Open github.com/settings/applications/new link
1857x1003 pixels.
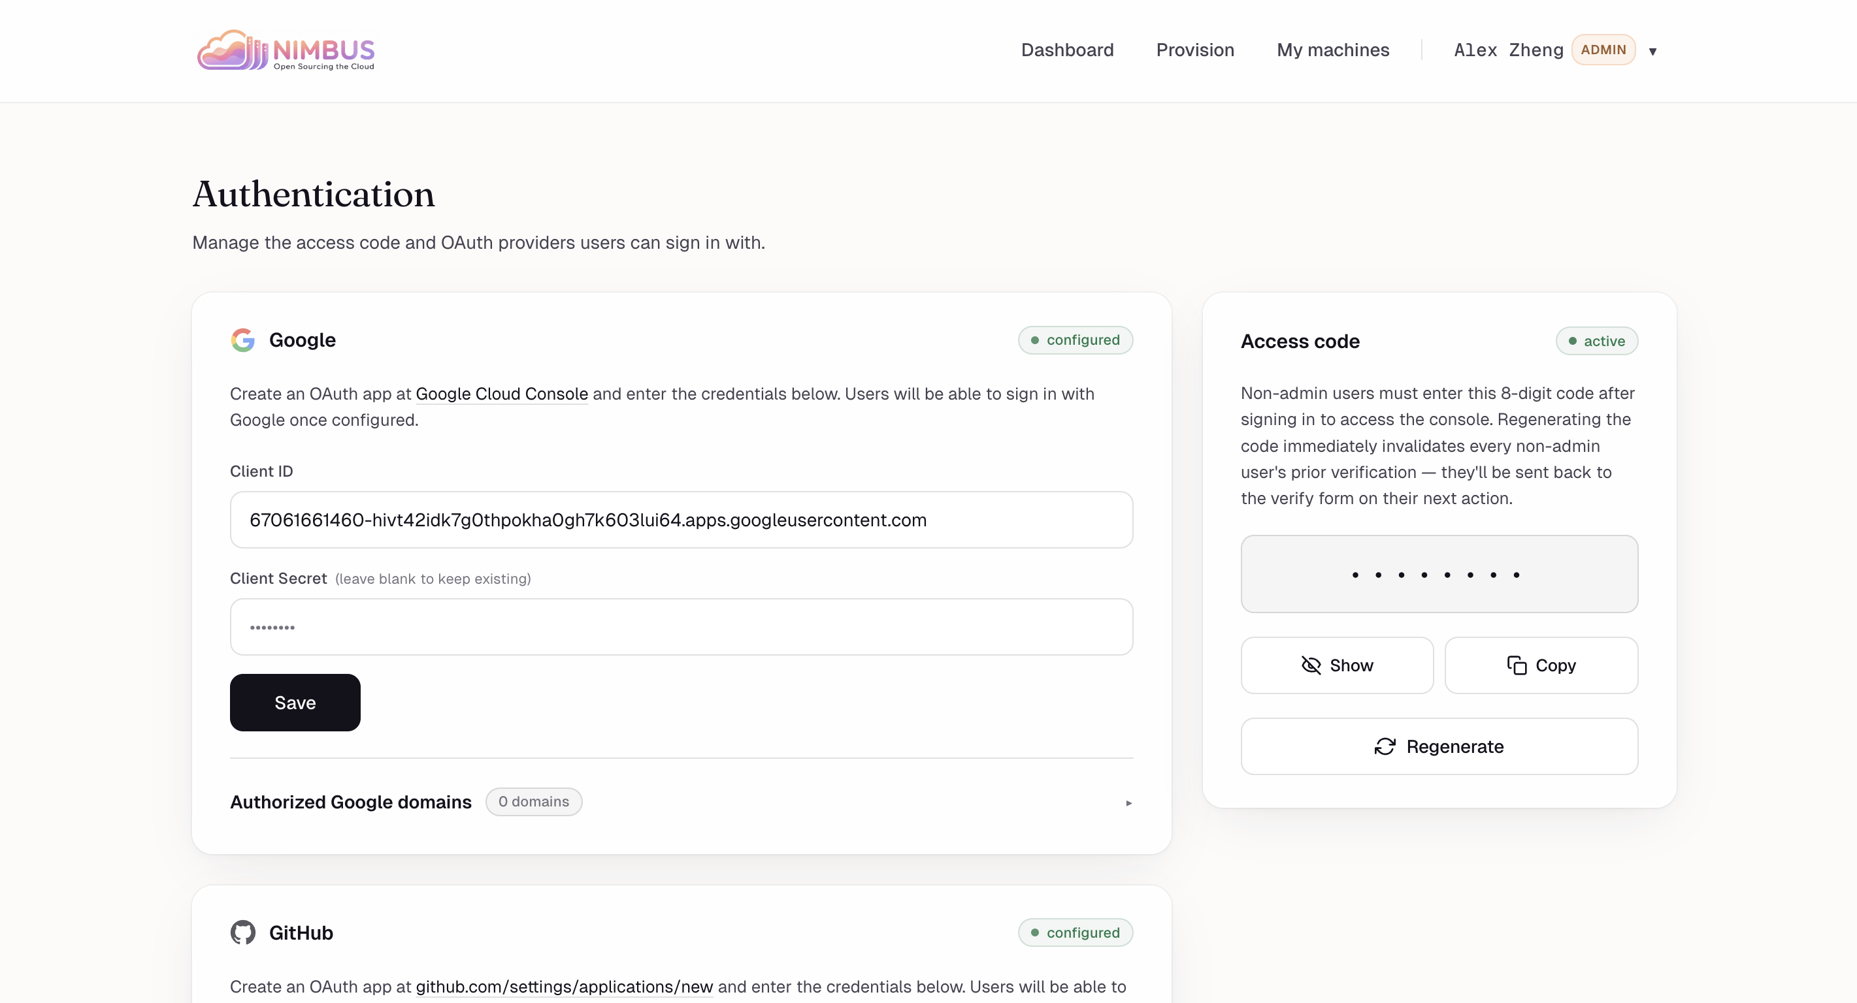point(564,987)
